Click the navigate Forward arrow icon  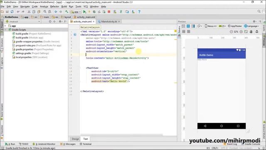pos(61,12)
